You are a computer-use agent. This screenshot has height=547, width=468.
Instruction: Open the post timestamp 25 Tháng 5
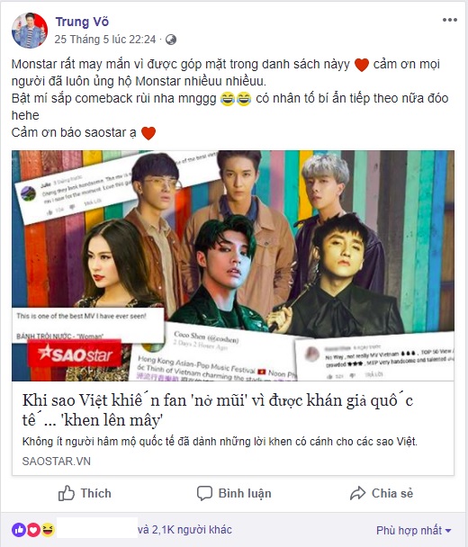[105, 40]
